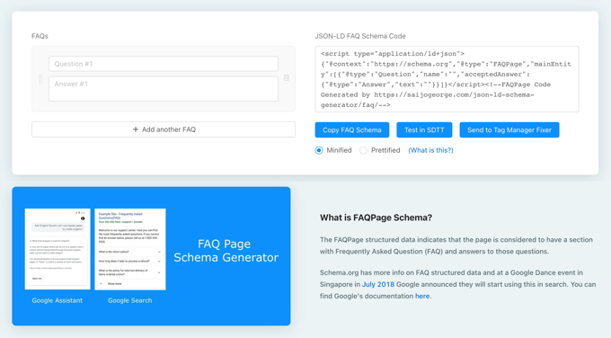611x338 pixels.
Task: Click Copy FAQ Schema button
Action: tap(352, 130)
